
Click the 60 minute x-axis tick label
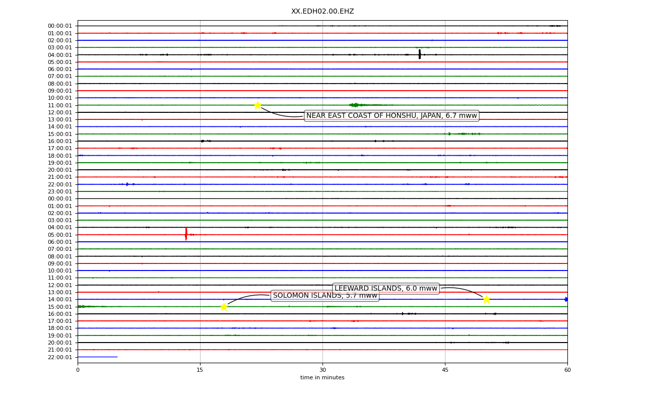click(567, 370)
